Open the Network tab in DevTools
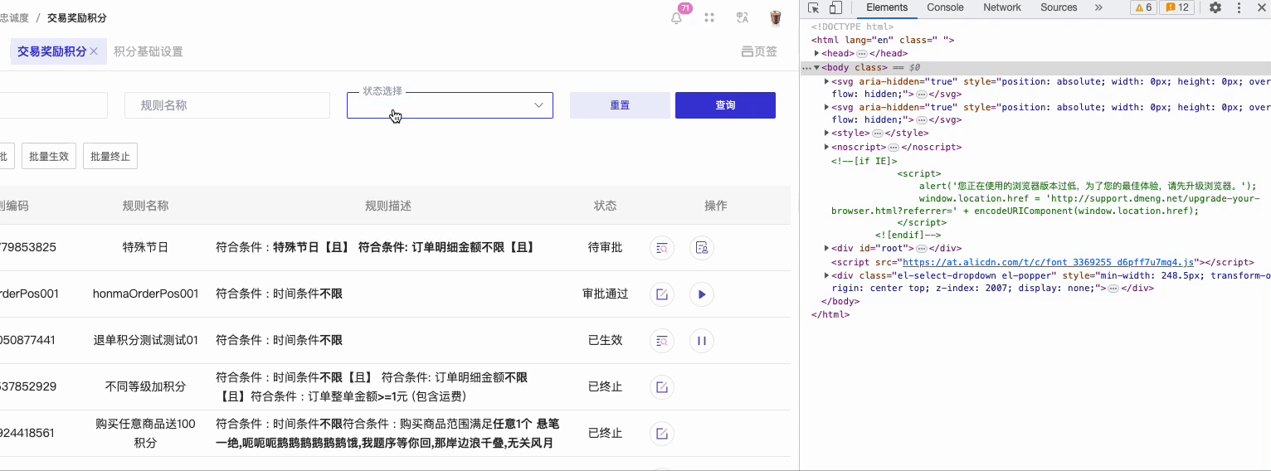This screenshot has height=471, width=1271. (1002, 7)
